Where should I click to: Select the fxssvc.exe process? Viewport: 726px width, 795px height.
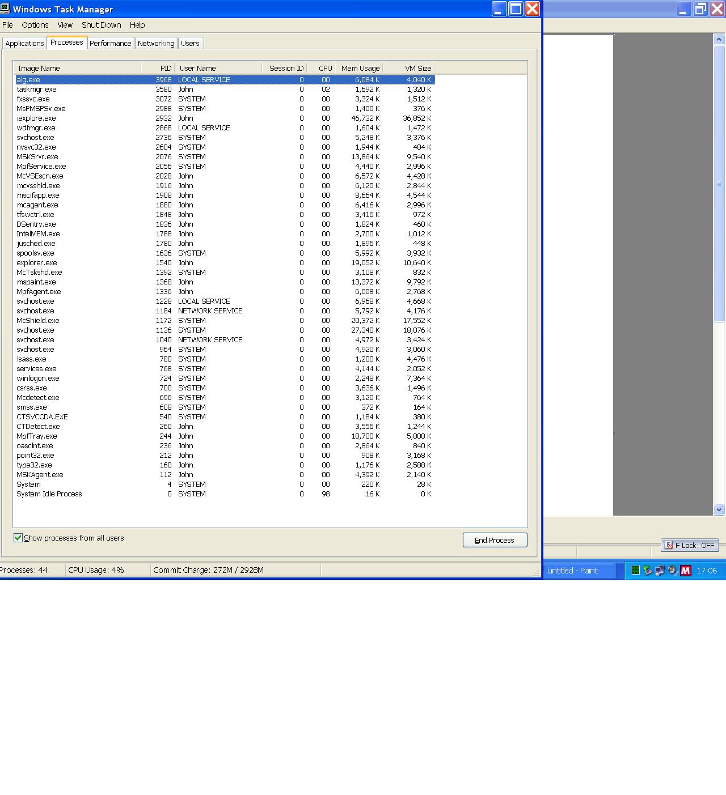coord(225,99)
